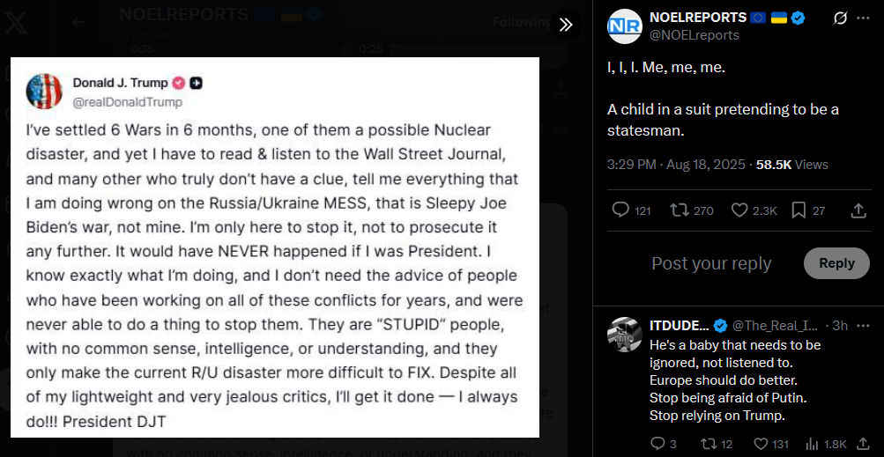Bookmark the NOELREPORTS post
The image size is (884, 457).
[x=799, y=210]
